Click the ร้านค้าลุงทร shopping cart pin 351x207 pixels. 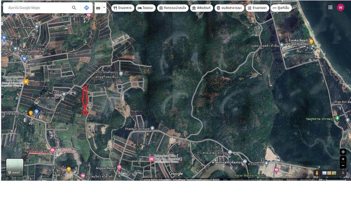pyautogui.click(x=4, y=38)
